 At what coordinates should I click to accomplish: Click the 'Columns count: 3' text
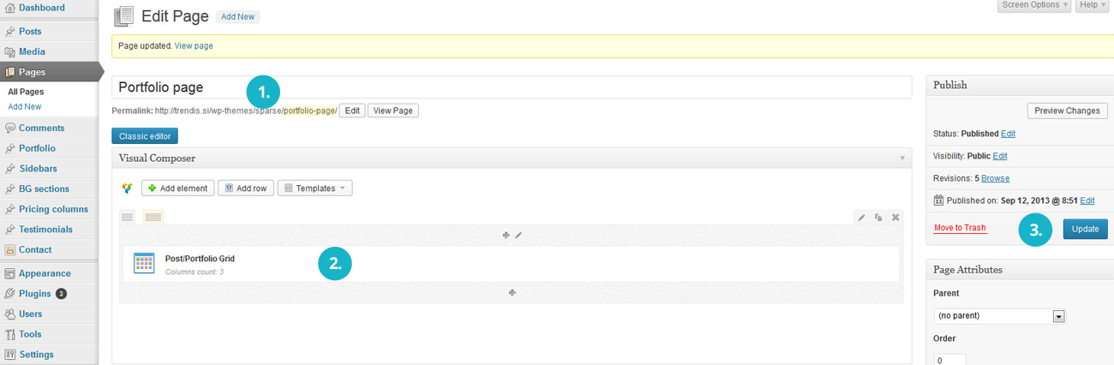point(195,272)
